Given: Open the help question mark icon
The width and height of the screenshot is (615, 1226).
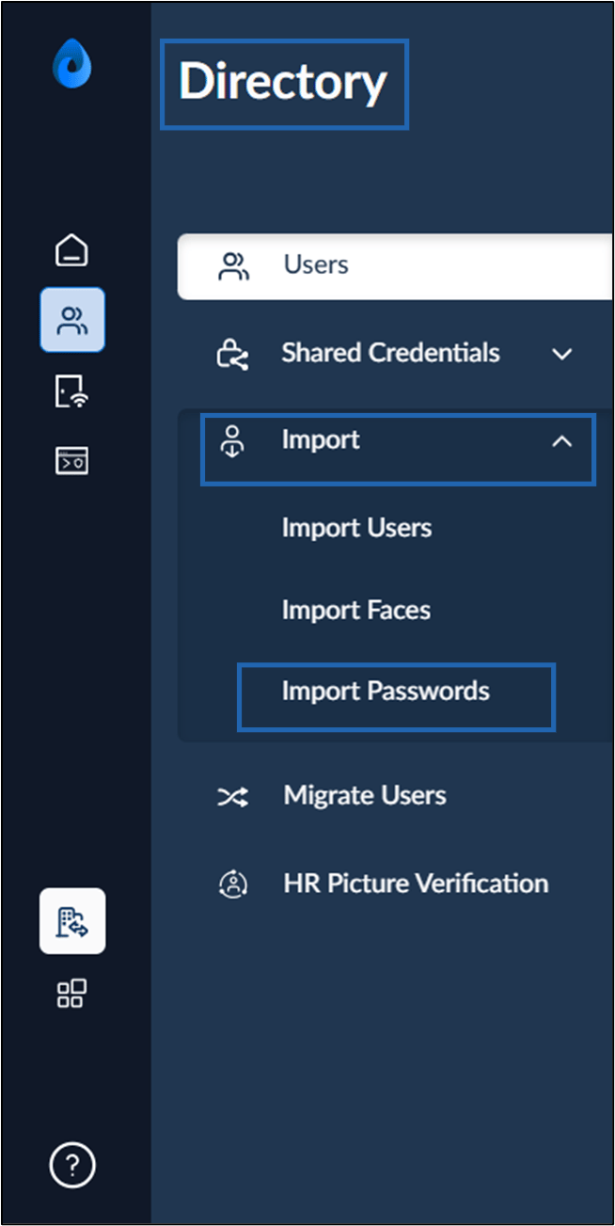Looking at the screenshot, I should (72, 1166).
